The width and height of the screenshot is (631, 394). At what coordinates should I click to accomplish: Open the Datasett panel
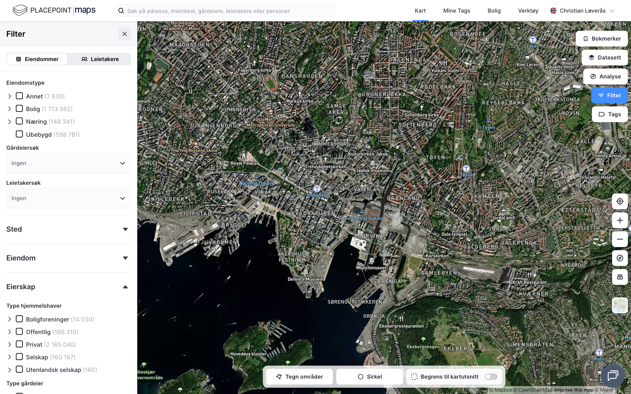pyautogui.click(x=605, y=58)
